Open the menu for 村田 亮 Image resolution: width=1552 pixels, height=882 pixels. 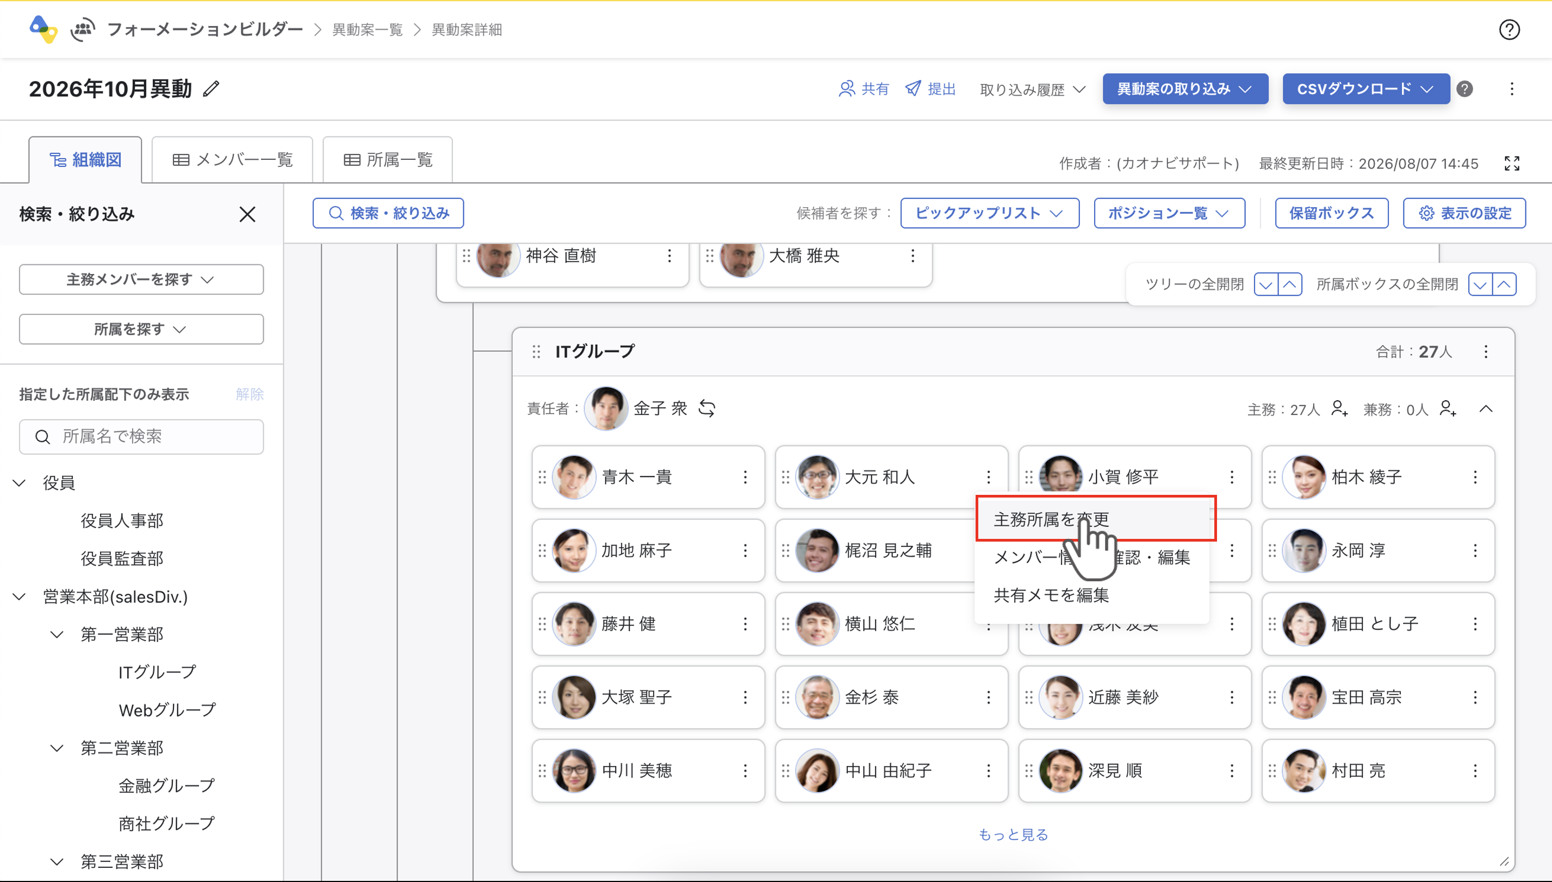click(x=1474, y=771)
